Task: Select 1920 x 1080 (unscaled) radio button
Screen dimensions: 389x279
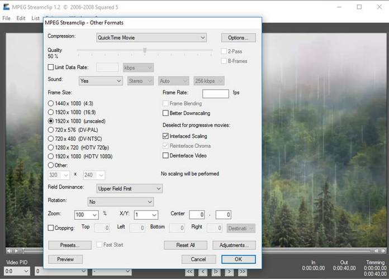Action: (x=51, y=121)
